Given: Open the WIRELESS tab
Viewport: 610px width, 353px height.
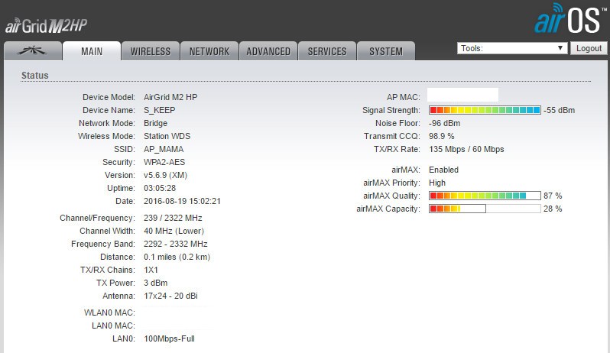Looking at the screenshot, I should (151, 51).
